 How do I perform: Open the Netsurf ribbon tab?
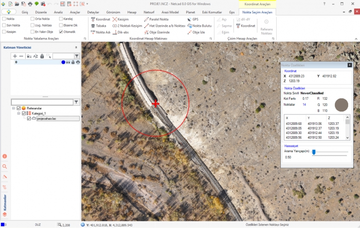point(149,12)
